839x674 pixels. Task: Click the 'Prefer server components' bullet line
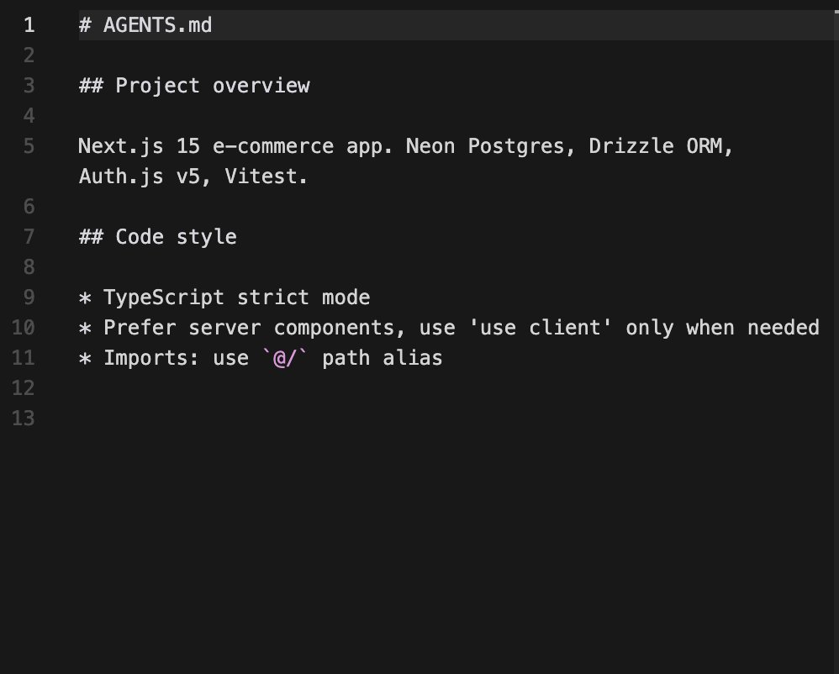point(449,328)
